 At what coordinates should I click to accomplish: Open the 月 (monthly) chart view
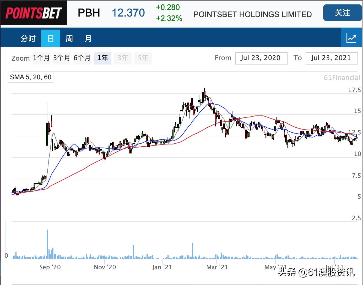[88, 38]
